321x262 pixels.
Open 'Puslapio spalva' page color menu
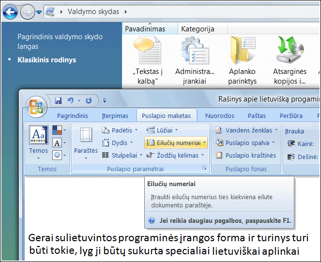[x=245, y=143]
